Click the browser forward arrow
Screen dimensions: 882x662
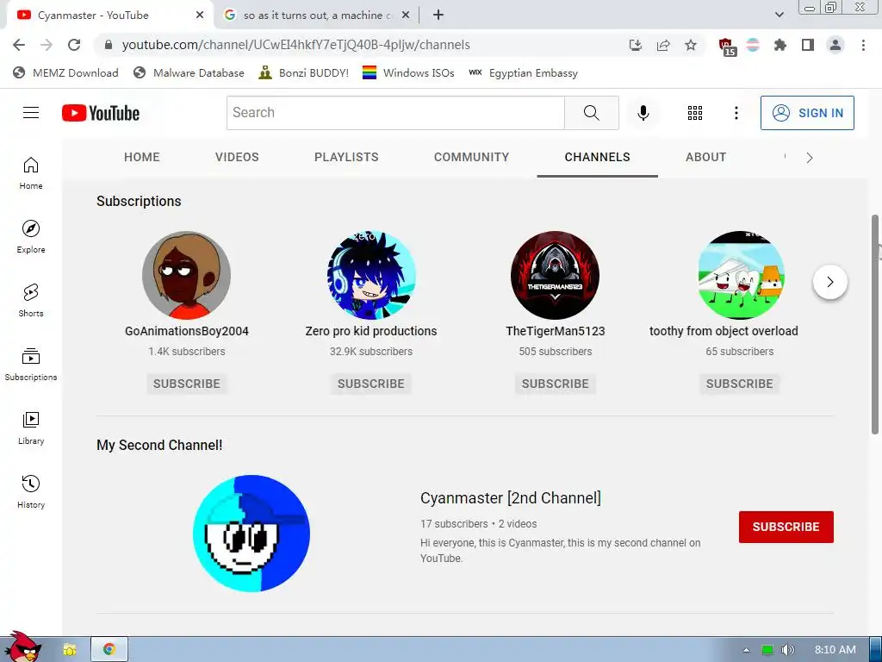tap(47, 45)
